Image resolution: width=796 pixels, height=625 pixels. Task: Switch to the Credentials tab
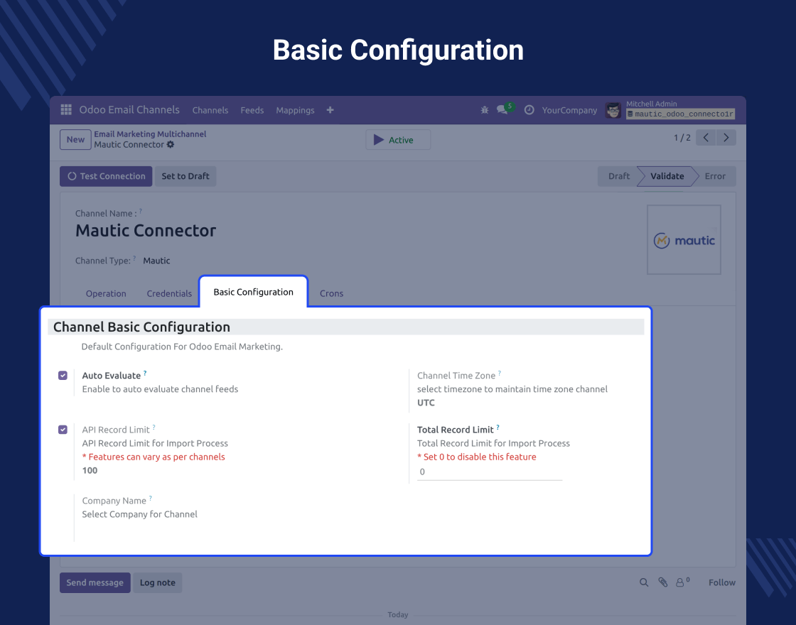point(169,293)
